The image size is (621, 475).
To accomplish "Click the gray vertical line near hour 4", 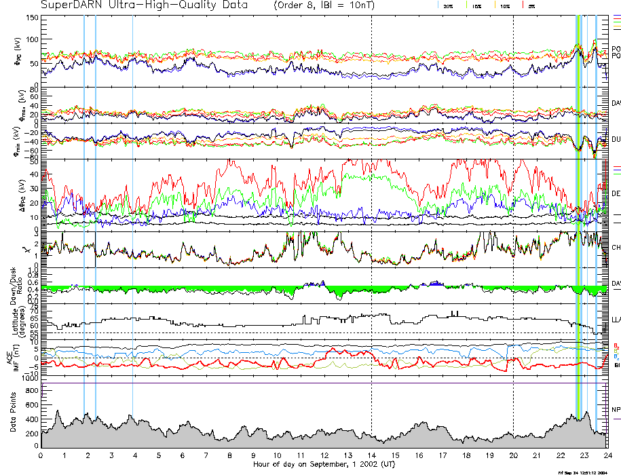I will pyautogui.click(x=132, y=204).
